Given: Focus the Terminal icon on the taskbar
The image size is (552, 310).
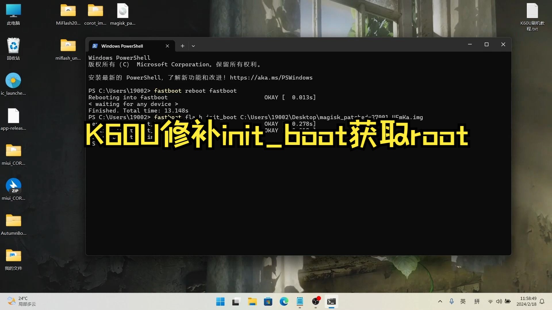Looking at the screenshot, I should tap(331, 302).
